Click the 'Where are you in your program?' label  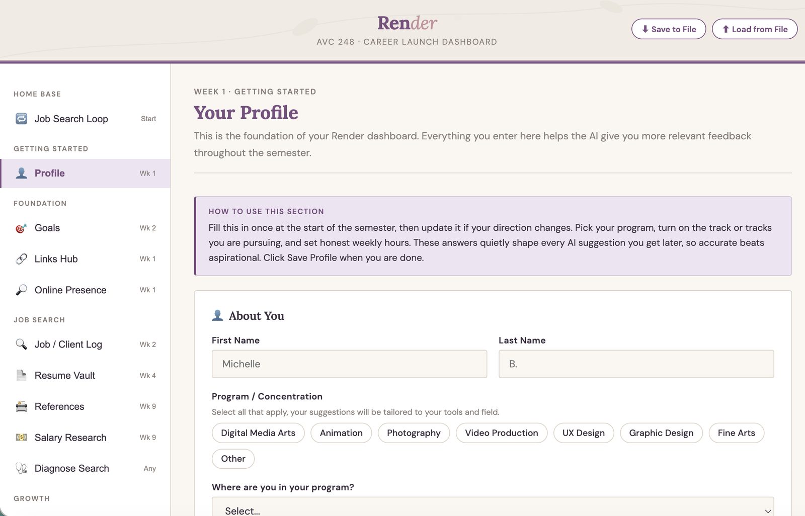coord(283,487)
